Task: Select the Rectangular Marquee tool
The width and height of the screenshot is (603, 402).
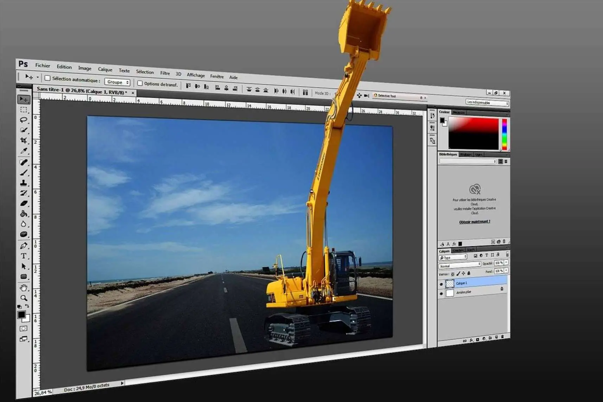Action: point(24,110)
